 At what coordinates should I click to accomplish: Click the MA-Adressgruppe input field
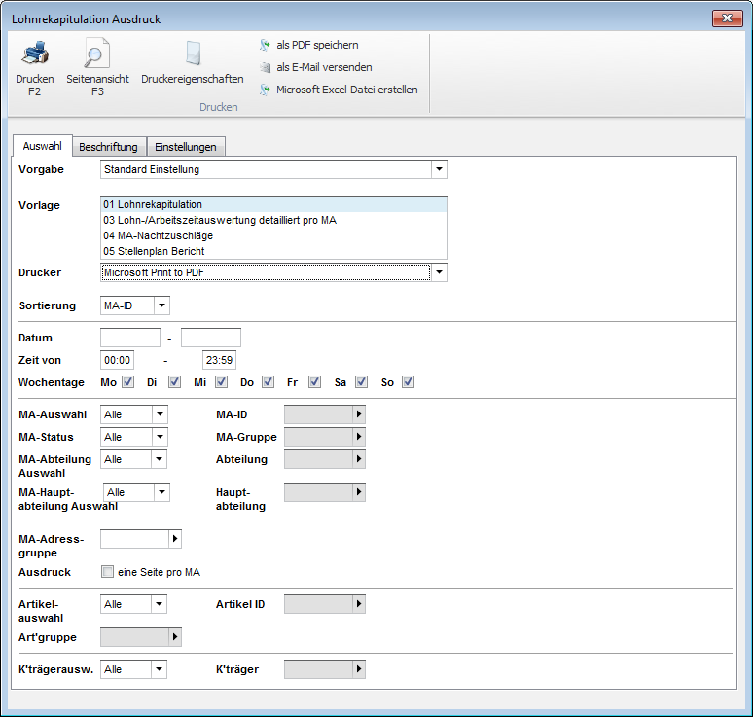pyautogui.click(x=134, y=539)
